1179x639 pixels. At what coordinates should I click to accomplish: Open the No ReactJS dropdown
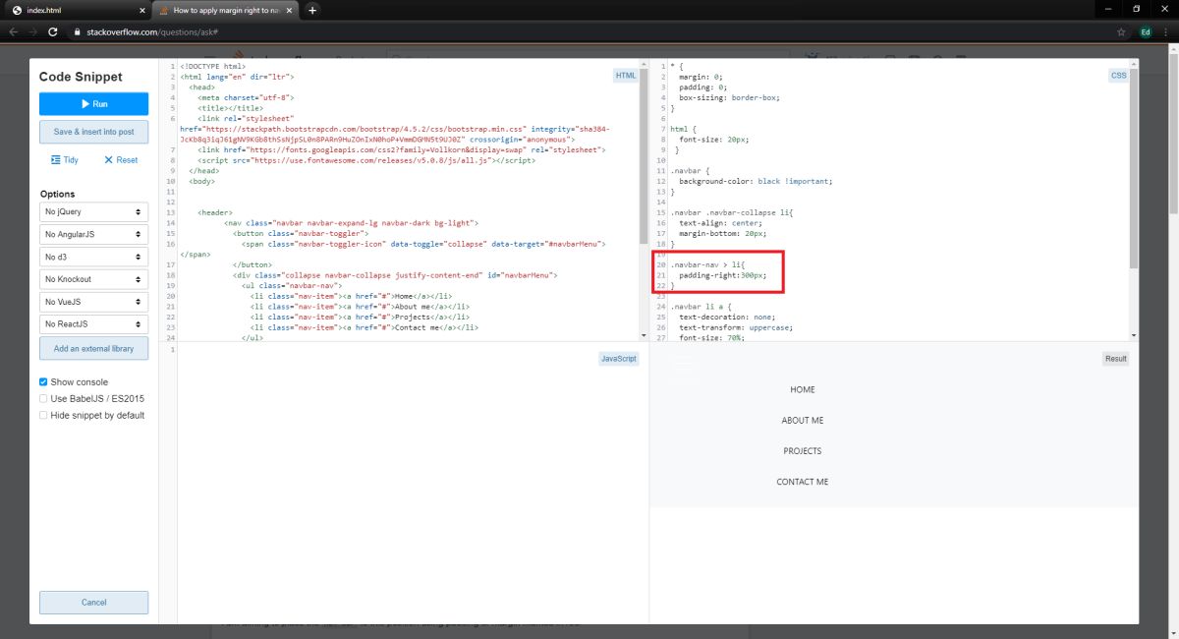[93, 324]
